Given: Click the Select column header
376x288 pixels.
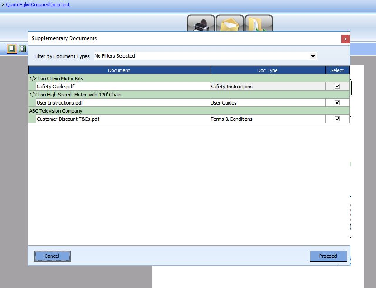Looking at the screenshot, I should 337,70.
